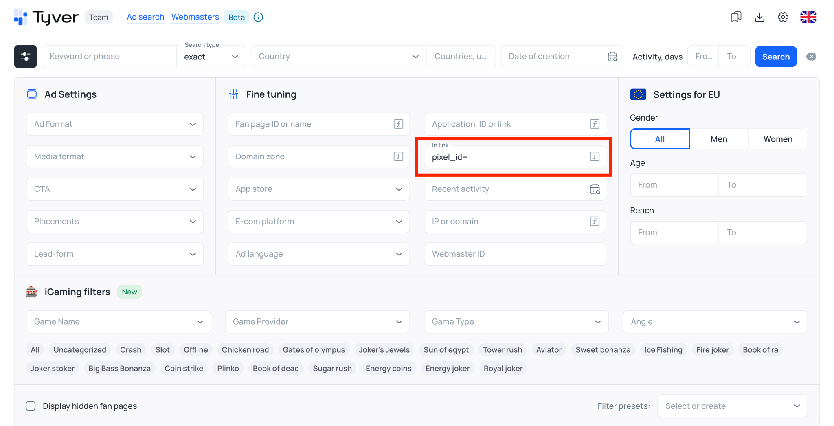Select the Big Bass Bonanza chip
Screen dimensions: 834x426
(x=119, y=369)
